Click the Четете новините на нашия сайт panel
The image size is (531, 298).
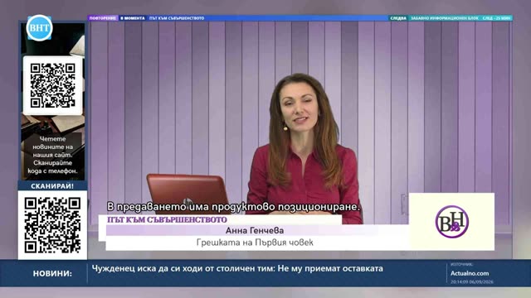pyautogui.click(x=52, y=155)
